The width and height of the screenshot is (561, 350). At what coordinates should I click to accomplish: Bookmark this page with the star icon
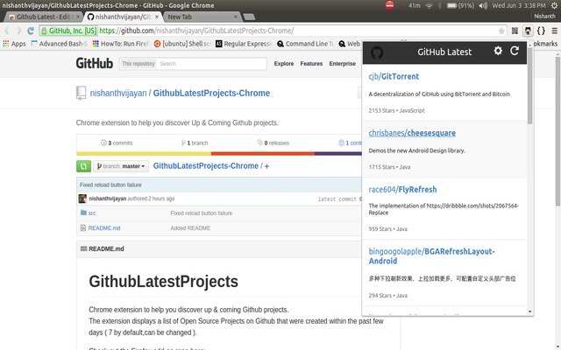tap(501, 31)
